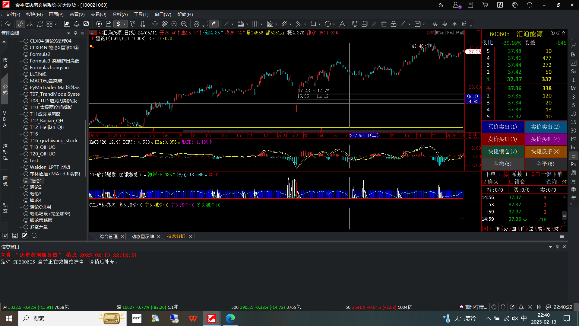Screen dimensions: 579x326
Task: Toggle the chain link tool in toolbar
Action: click(x=21, y=24)
